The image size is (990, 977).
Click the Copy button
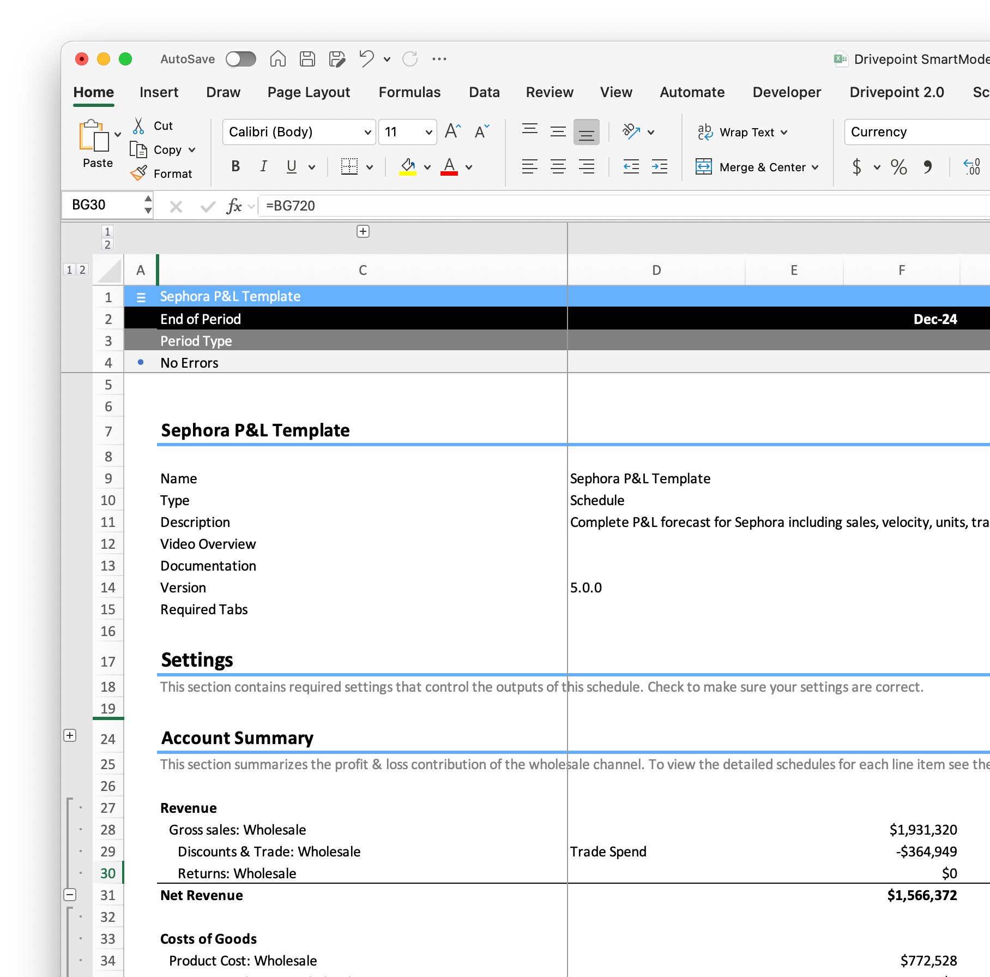coord(156,149)
